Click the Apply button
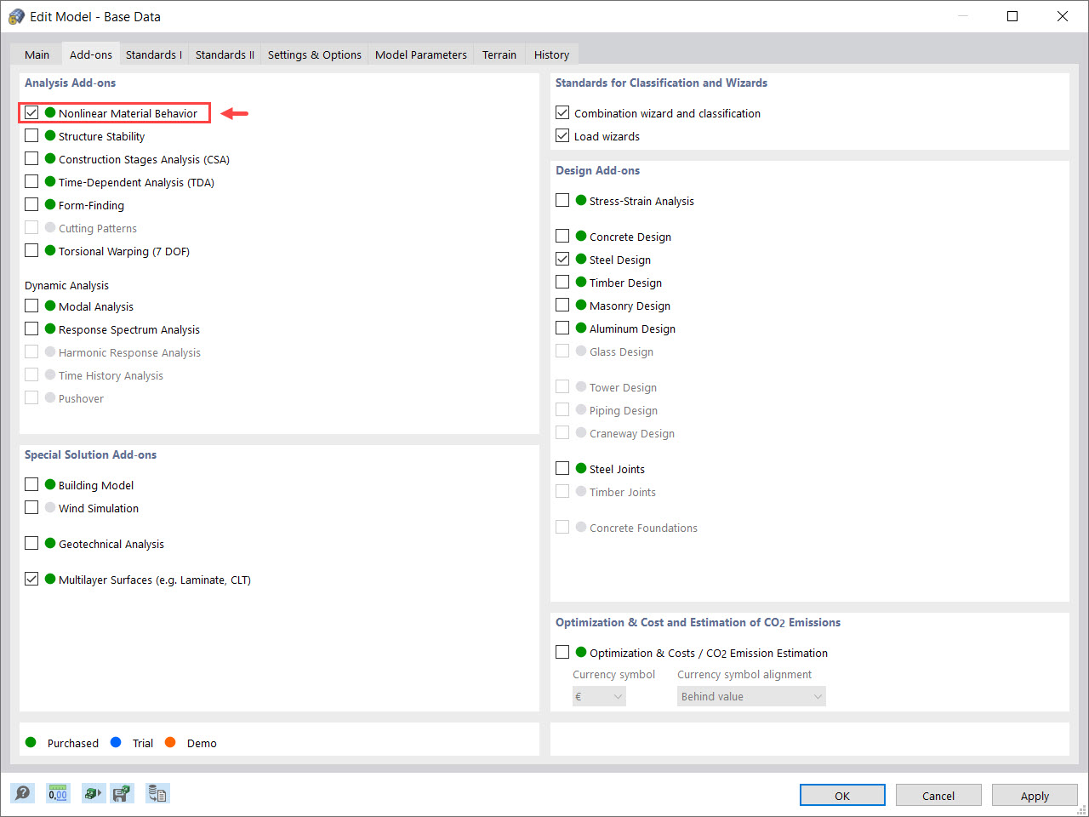The image size is (1089, 817). pyautogui.click(x=1035, y=795)
